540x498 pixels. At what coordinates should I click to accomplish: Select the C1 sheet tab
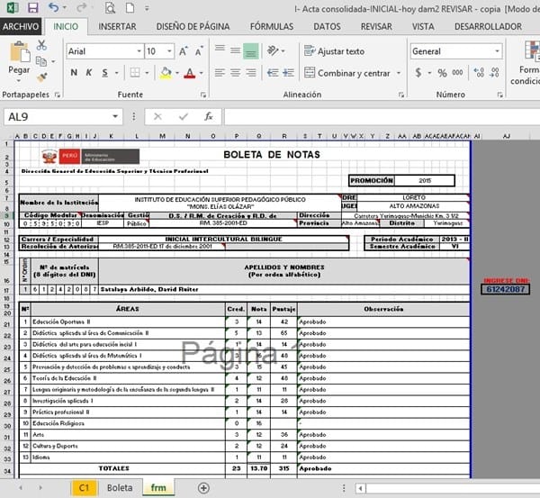point(84,488)
